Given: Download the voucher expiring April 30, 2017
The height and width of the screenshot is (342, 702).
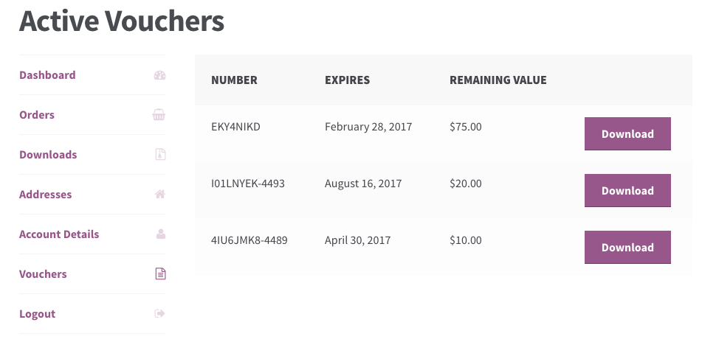Looking at the screenshot, I should pos(627,247).
